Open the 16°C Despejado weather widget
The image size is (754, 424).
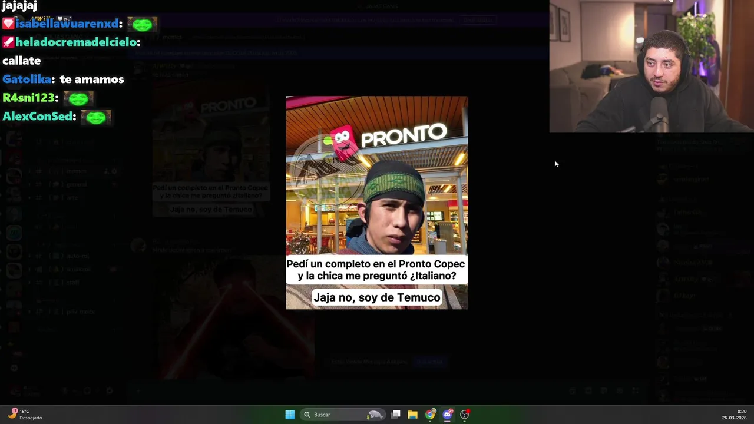(25, 415)
